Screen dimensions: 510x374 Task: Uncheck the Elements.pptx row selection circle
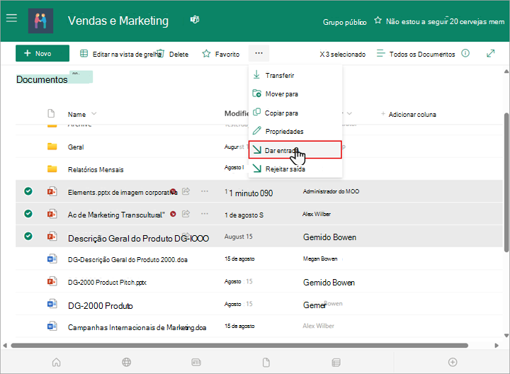click(x=28, y=191)
